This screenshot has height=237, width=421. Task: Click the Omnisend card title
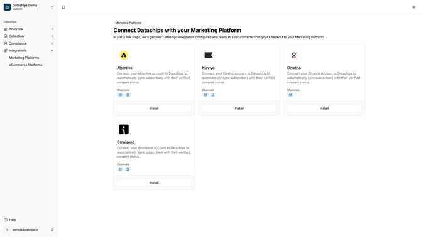point(126,142)
